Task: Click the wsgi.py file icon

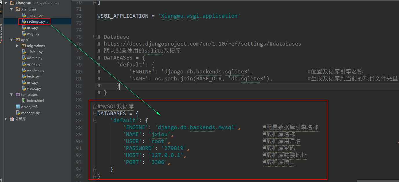Action: (24, 34)
